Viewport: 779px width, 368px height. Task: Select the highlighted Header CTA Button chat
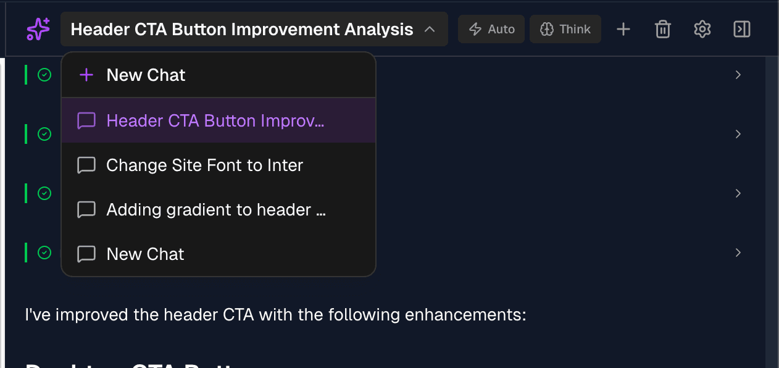[215, 120]
